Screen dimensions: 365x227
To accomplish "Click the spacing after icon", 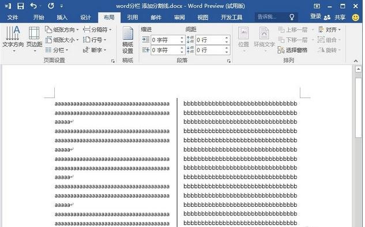I will point(190,50).
